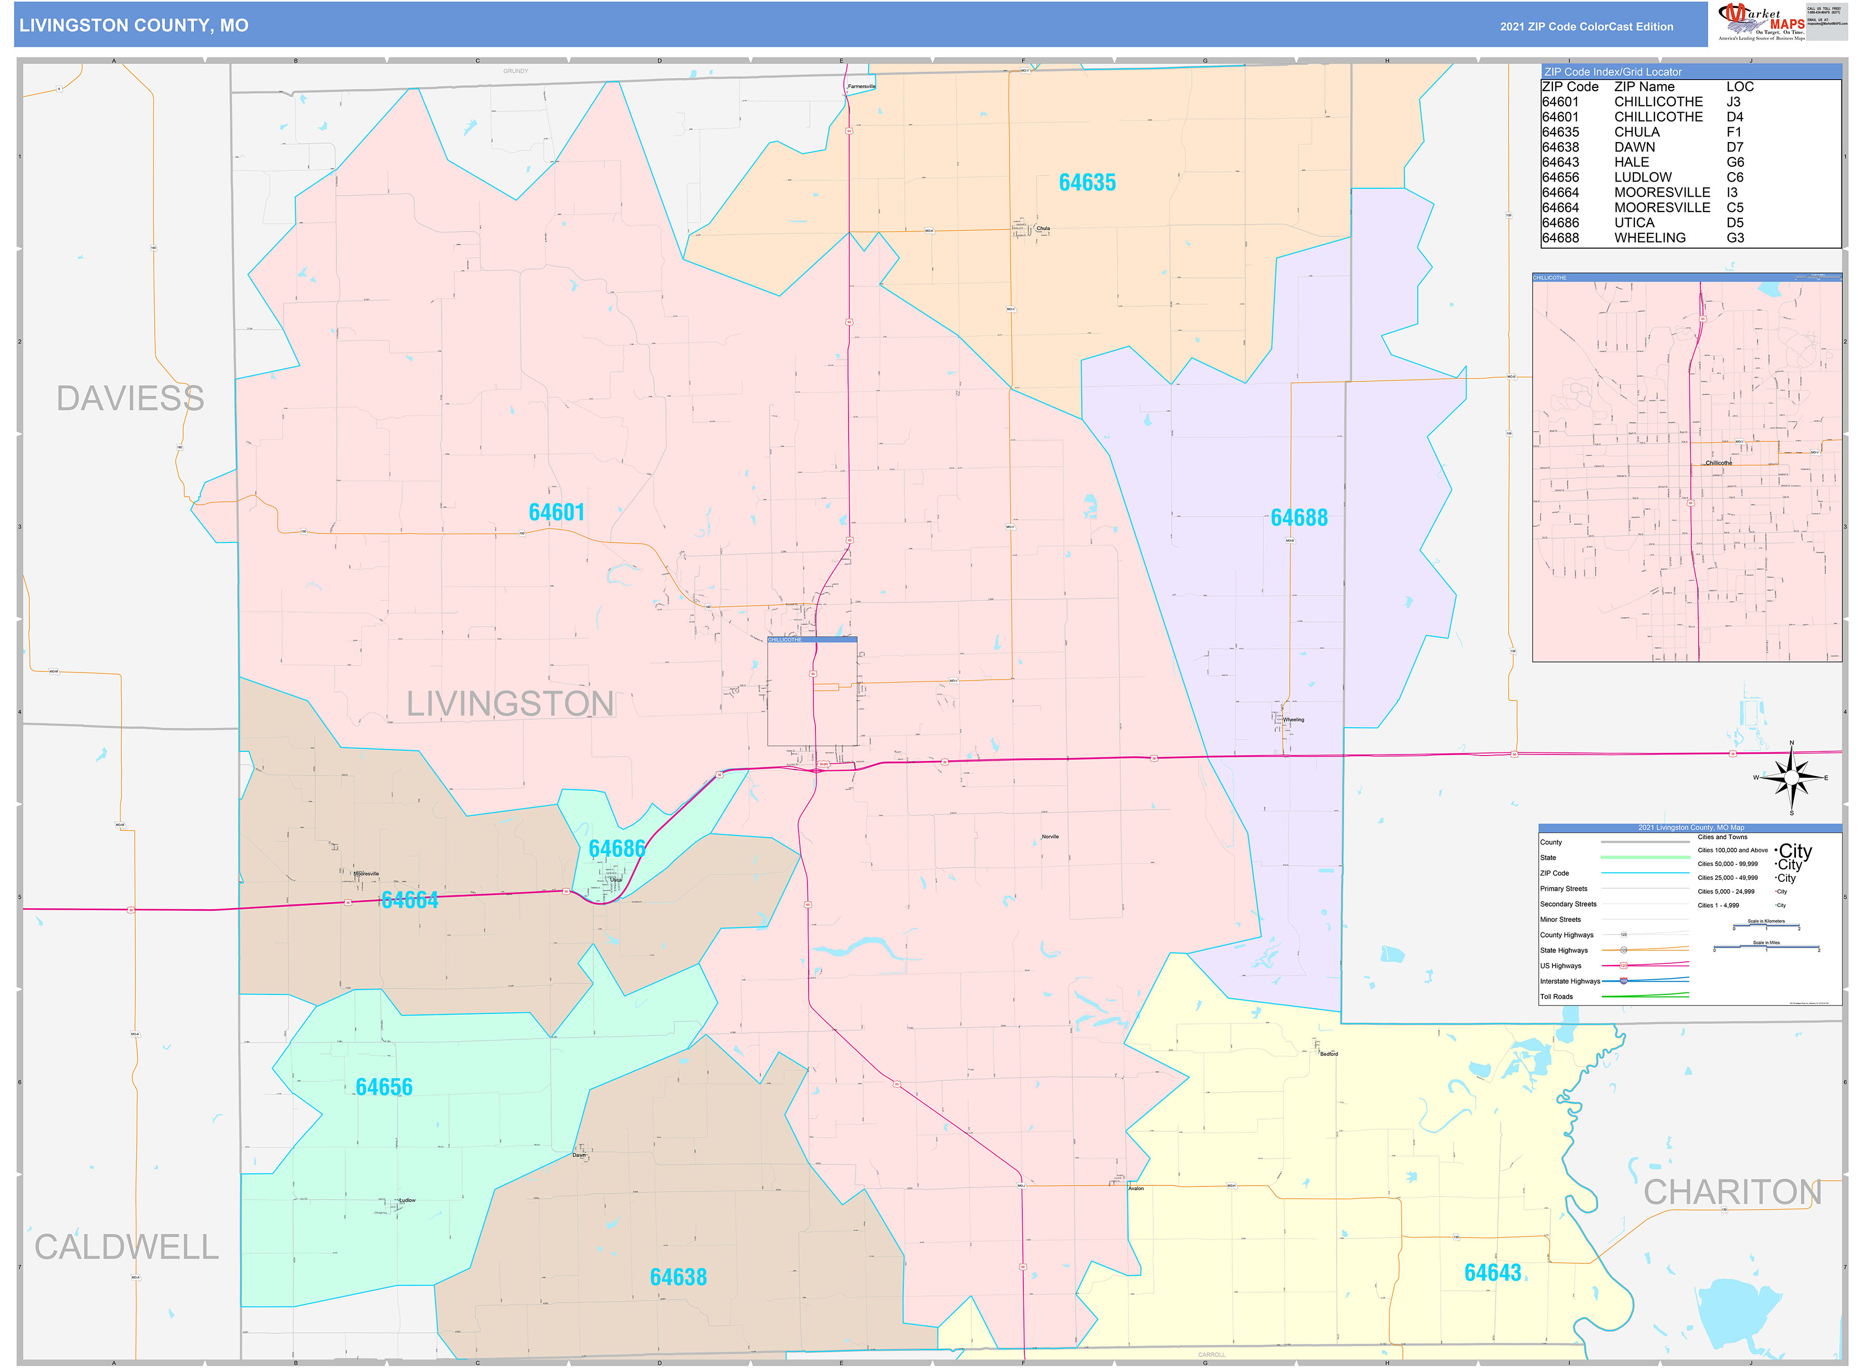Click '2021 ZIP Code ColorCast Edition' text
The image size is (1864, 1368).
(x=1587, y=26)
